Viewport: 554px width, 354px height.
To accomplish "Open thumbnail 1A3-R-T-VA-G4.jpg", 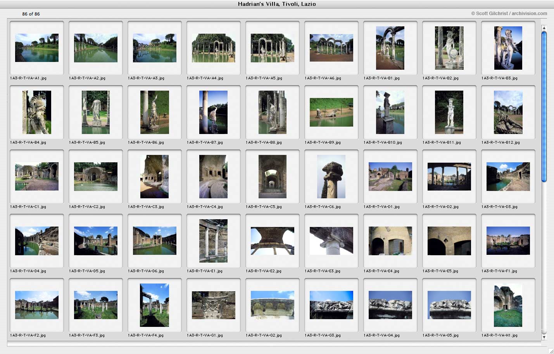I will [x=390, y=305].
